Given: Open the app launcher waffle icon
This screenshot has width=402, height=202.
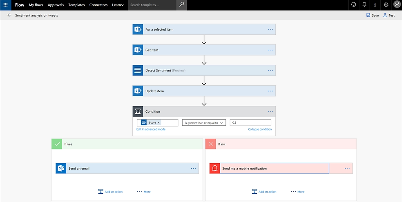Looking at the screenshot, I should [5, 5].
